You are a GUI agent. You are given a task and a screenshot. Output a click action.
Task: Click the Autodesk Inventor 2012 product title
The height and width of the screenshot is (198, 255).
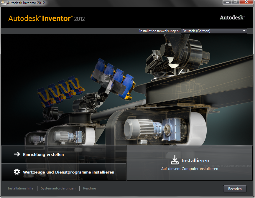(47, 18)
